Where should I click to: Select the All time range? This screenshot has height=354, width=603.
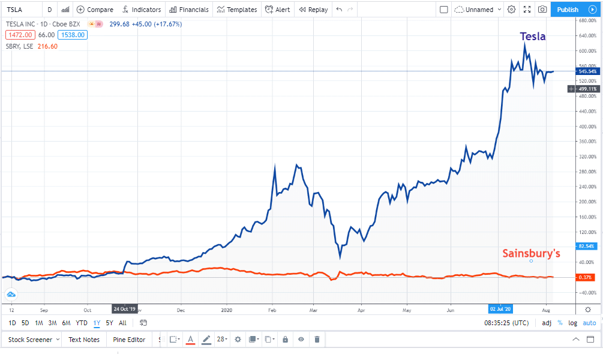point(122,323)
